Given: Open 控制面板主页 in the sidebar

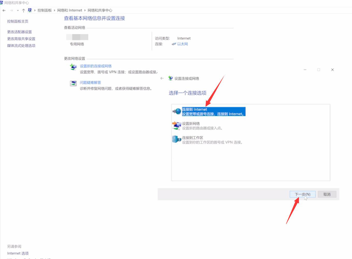Looking at the screenshot, I should click(18, 21).
